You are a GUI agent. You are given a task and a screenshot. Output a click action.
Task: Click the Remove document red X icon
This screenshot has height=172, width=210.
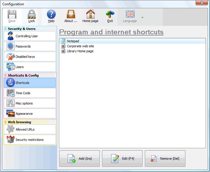coord(154,158)
